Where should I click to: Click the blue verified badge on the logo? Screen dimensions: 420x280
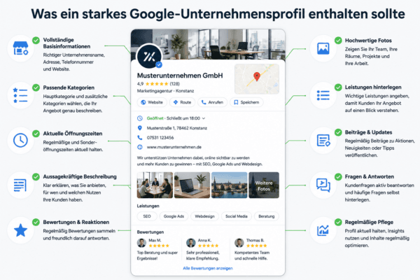(159, 64)
